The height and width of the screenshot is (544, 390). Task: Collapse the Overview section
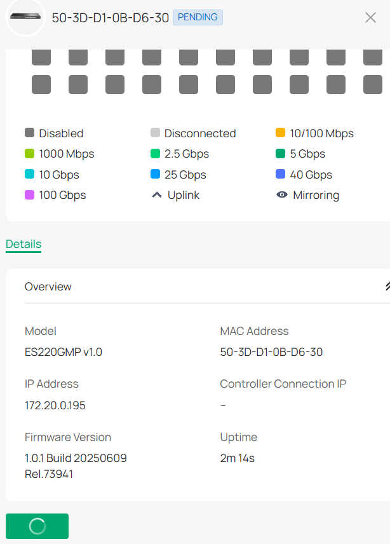coord(386,287)
